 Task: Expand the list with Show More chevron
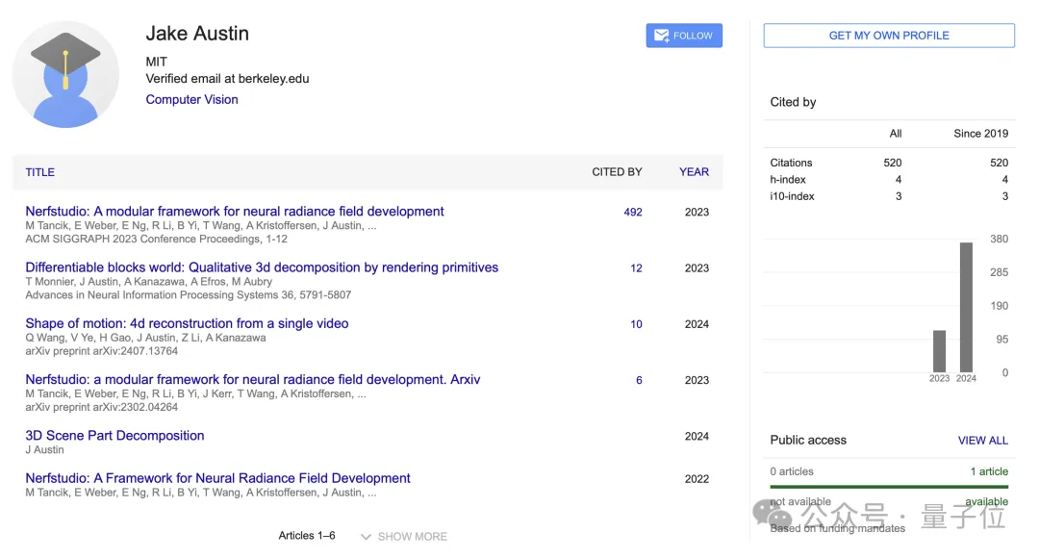pyautogui.click(x=404, y=536)
